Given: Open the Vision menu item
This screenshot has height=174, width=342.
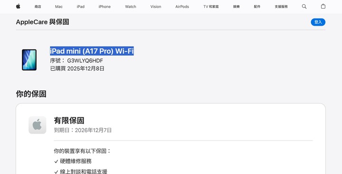Looking at the screenshot, I should click(x=156, y=7).
